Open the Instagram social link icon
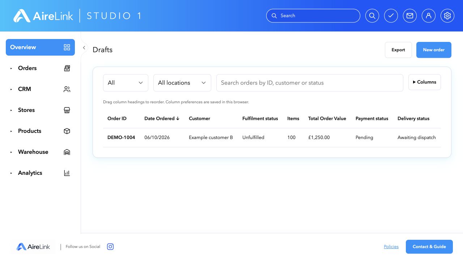This screenshot has width=463, height=260. (110, 247)
